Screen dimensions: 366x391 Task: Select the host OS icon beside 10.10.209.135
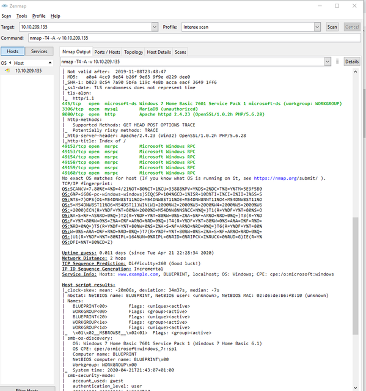[x=7, y=71]
